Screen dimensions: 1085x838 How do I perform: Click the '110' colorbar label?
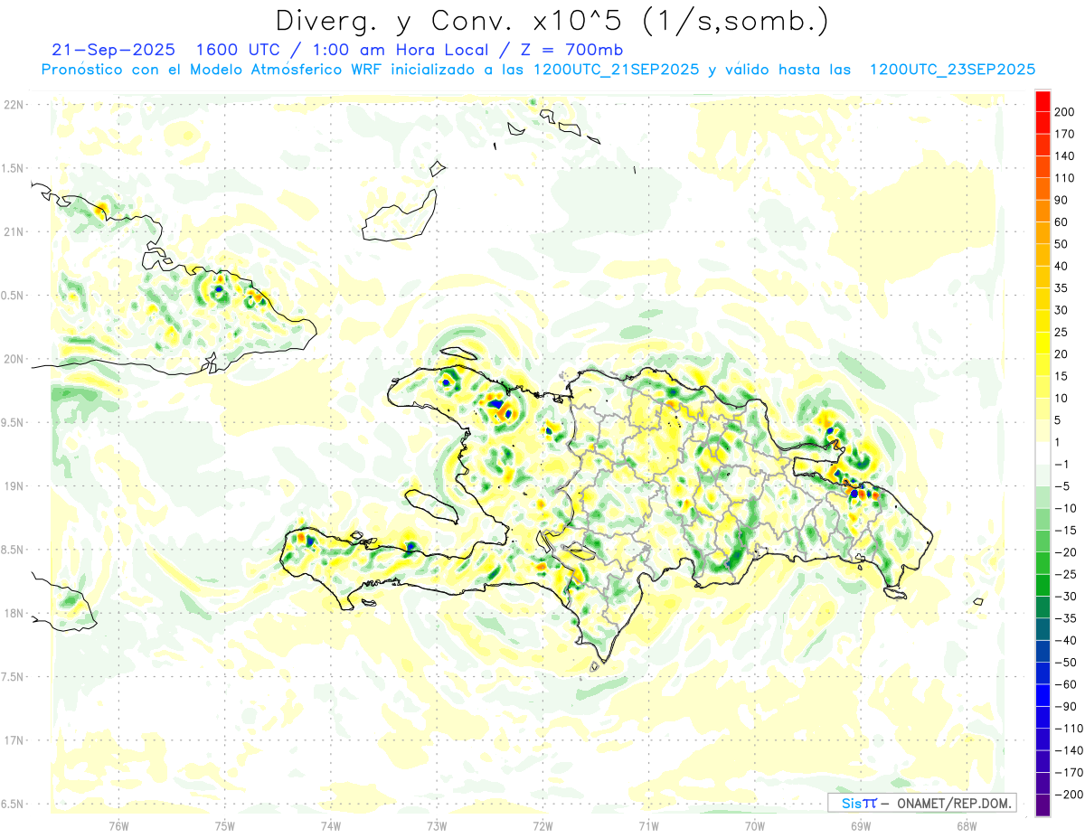(x=1066, y=179)
